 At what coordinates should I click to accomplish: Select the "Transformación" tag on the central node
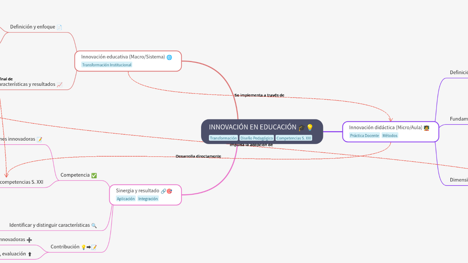click(x=223, y=138)
